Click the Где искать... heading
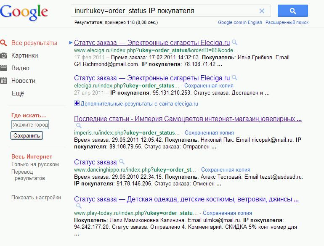324x246 pixels. pos(29,115)
